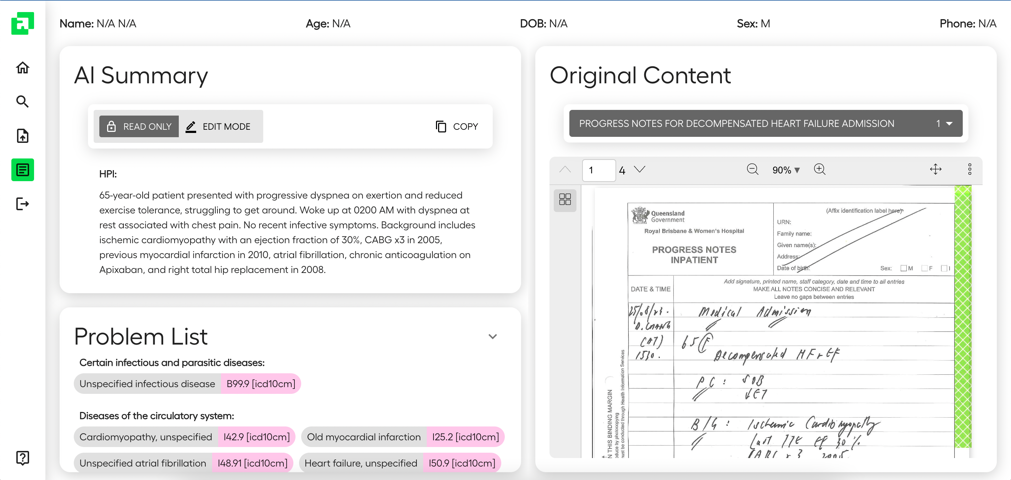1011x480 pixels.
Task: Open the Progress Notes document dropdown
Action: coord(765,123)
